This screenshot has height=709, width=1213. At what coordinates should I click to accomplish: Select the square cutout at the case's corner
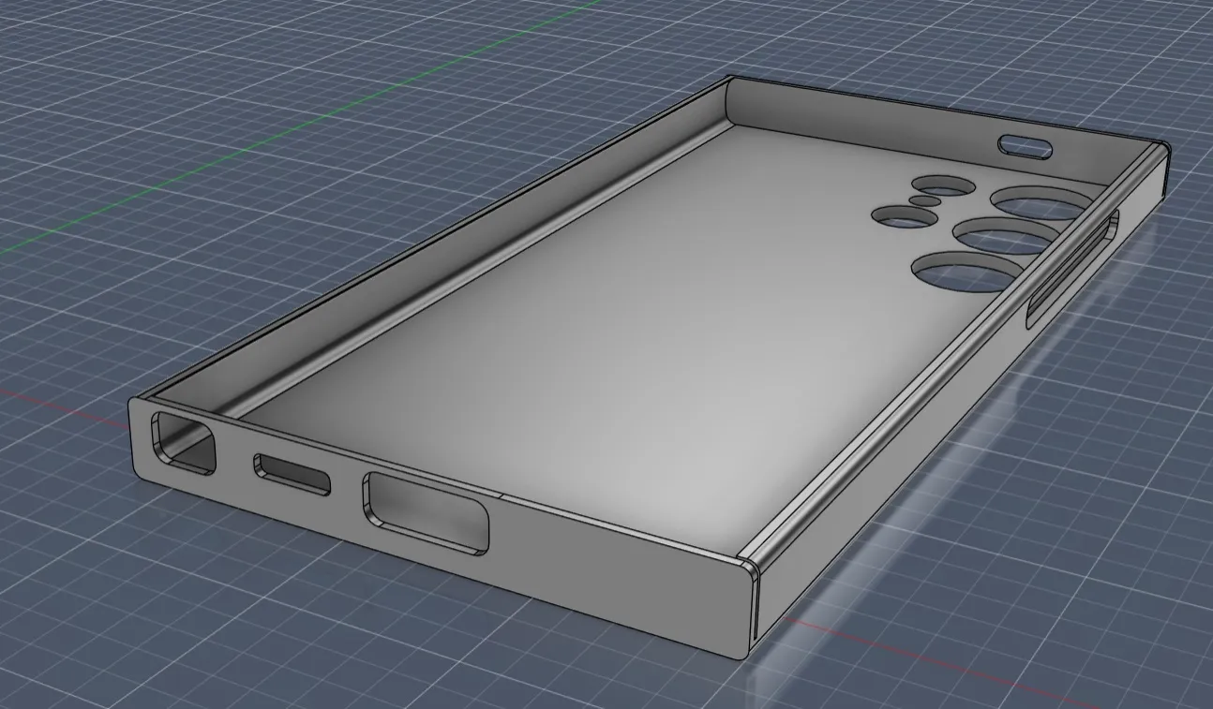pos(183,442)
